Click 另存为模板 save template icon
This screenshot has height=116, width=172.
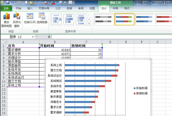17,17
